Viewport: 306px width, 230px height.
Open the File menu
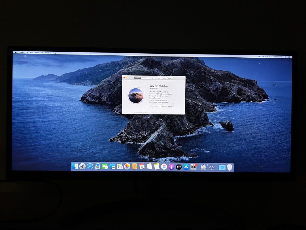[27, 53]
